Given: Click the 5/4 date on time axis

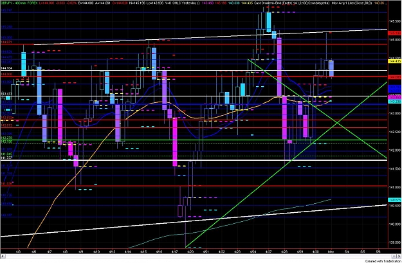Looking at the screenshot, I should (347, 251).
